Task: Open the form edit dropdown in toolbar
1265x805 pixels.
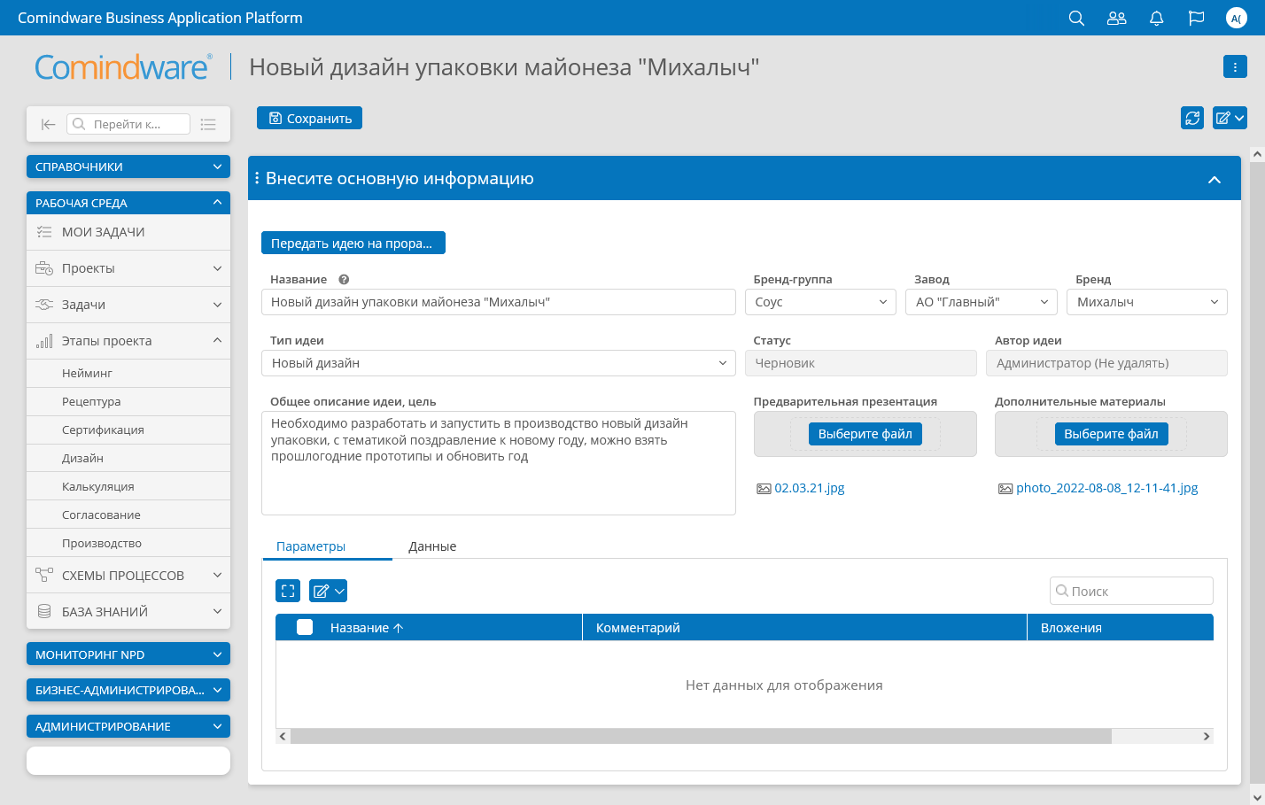Action: tap(1230, 118)
